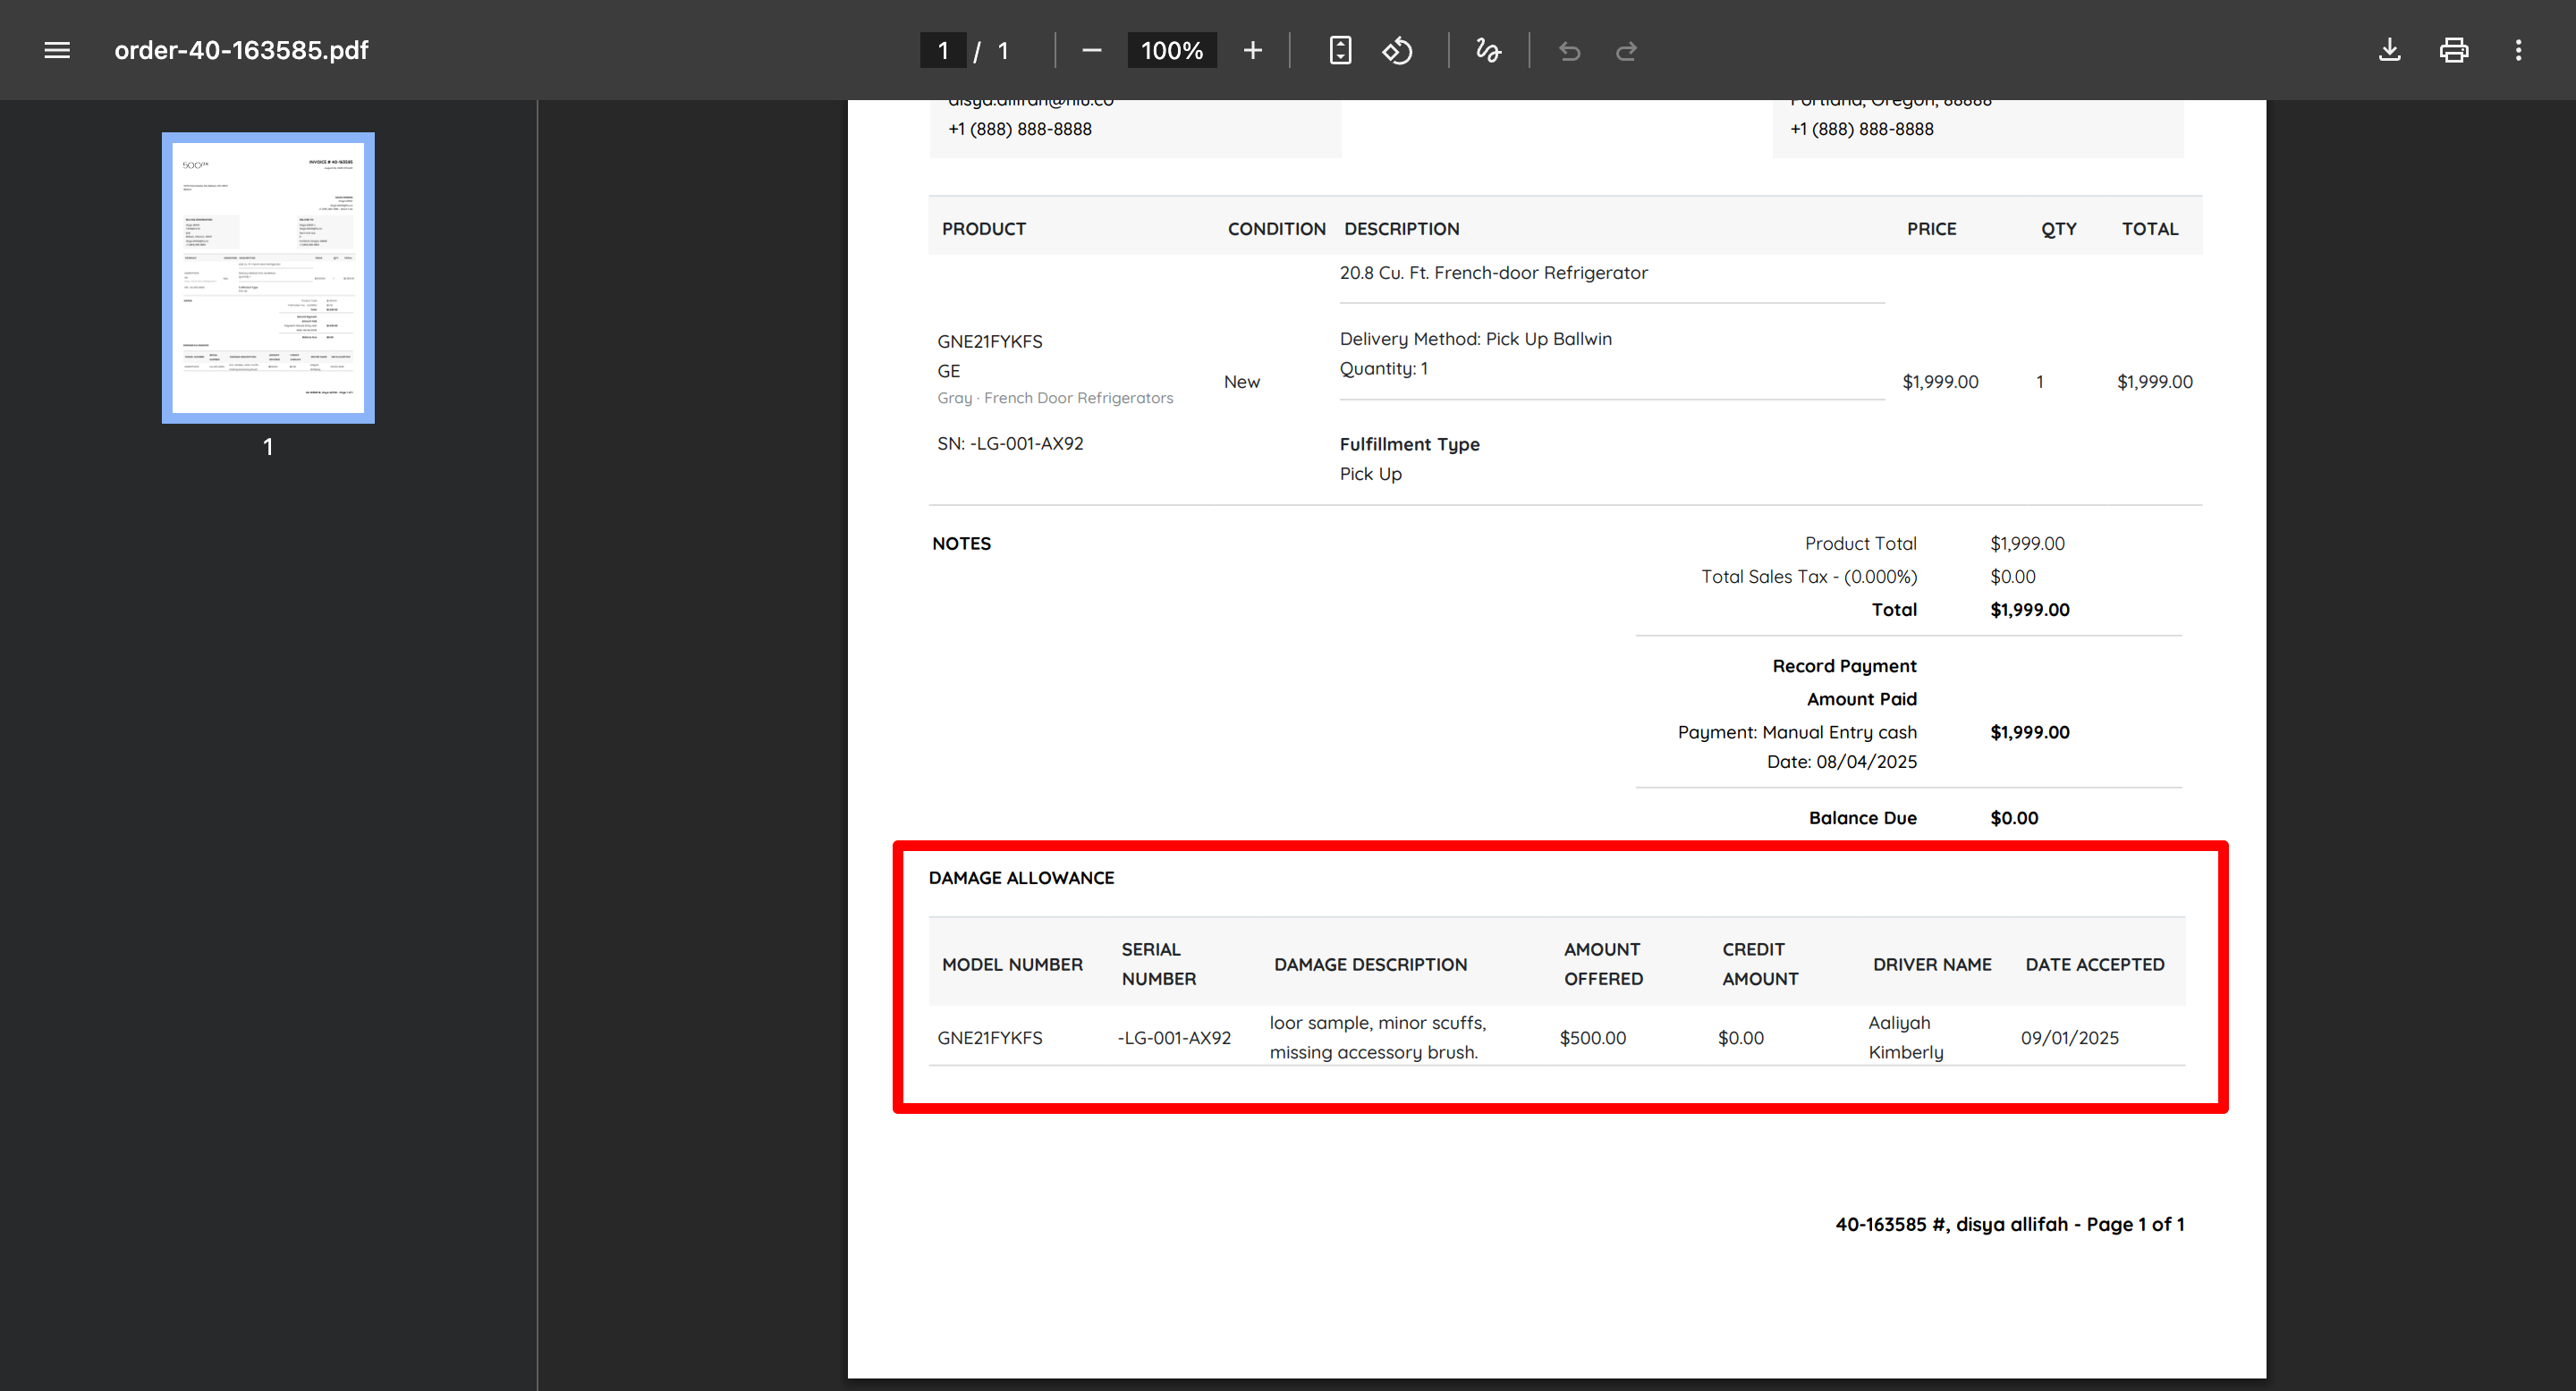This screenshot has height=1391, width=2576.
Task: Click the Quantity: 1 description line
Action: click(1383, 368)
